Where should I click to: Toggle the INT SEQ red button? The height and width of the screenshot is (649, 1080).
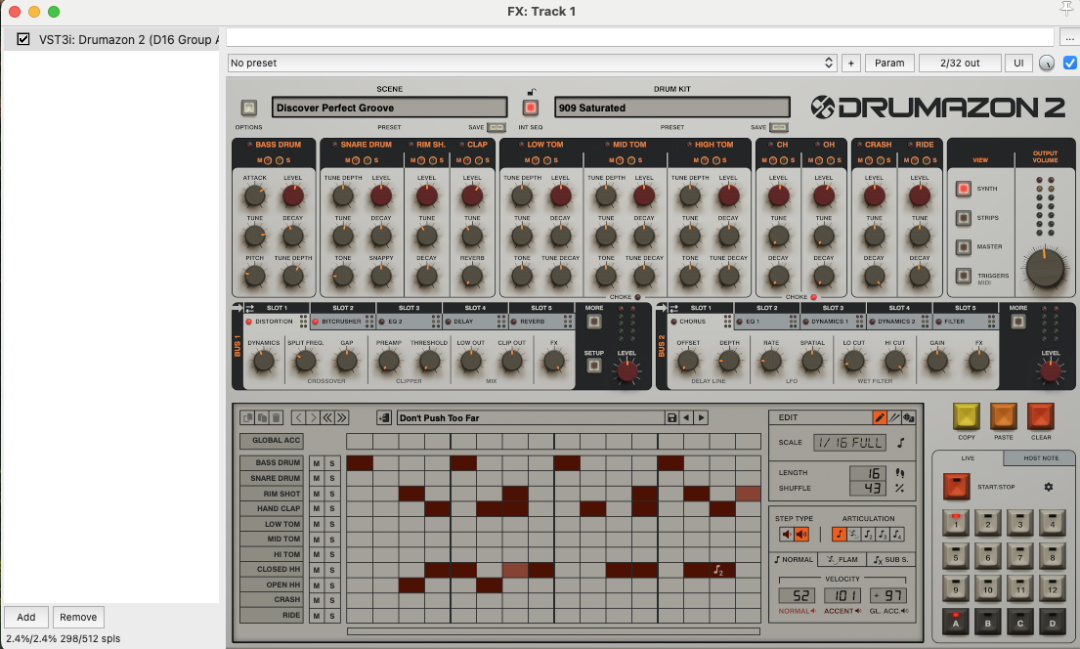pos(530,108)
